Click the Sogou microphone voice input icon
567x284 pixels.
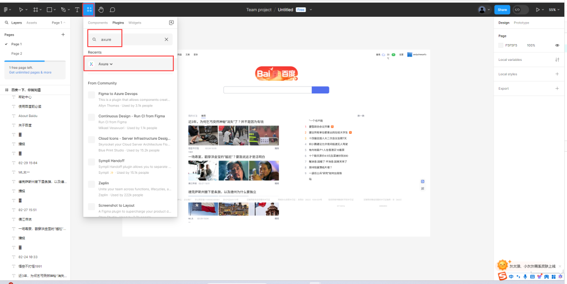(525, 277)
